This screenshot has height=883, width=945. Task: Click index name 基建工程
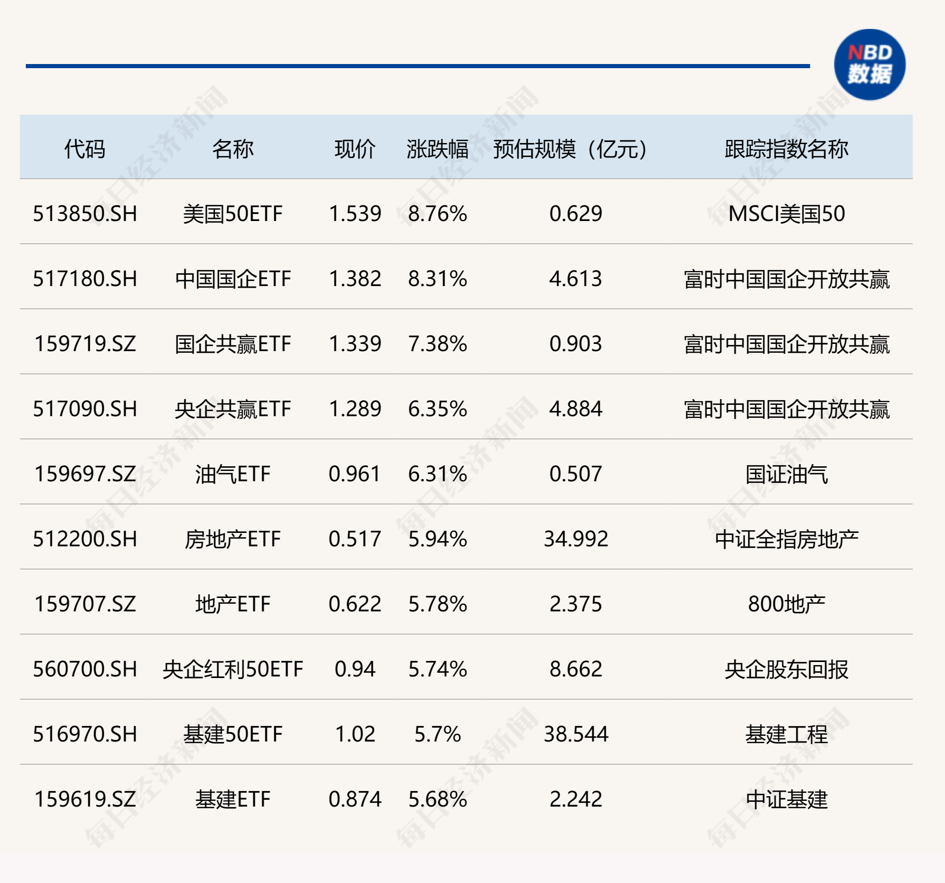pyautogui.click(x=786, y=734)
